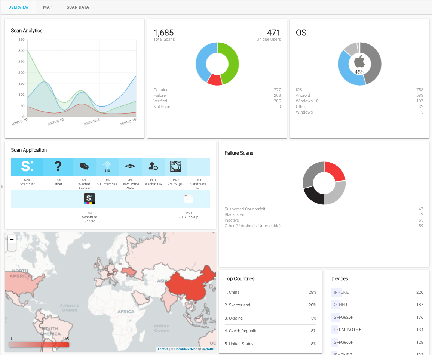
Task: Click the Scantrust Printer icon
Action: 89,199
